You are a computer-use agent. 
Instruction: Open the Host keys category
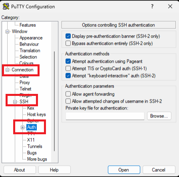pyautogui.click(x=36, y=114)
